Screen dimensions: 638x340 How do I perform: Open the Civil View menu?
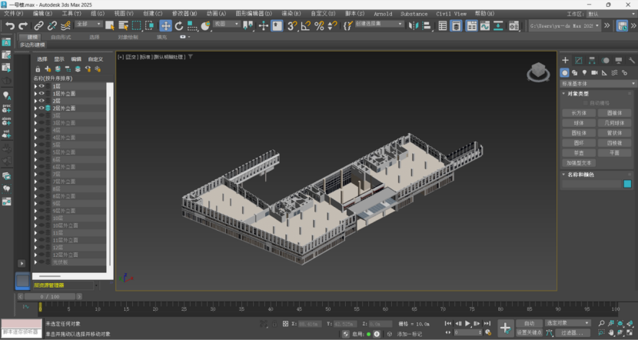coord(451,13)
